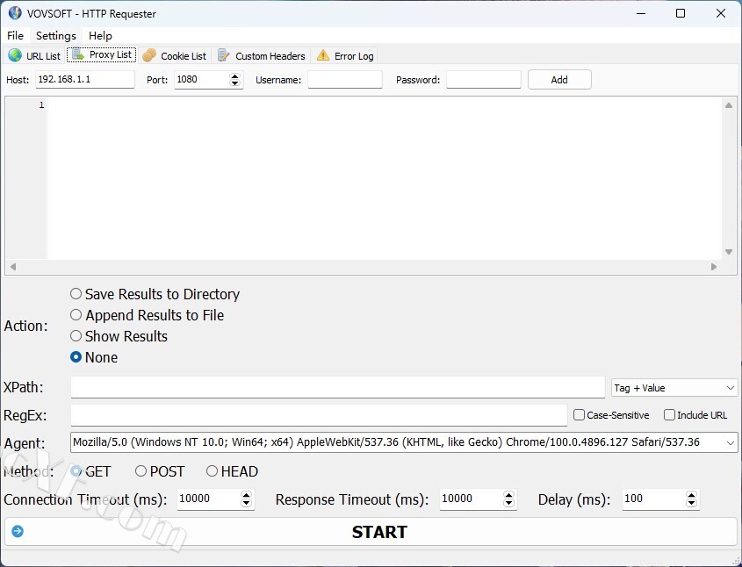Screen dimensions: 742x567
Task: Decrease Delay value with down arrow
Action: coord(691,503)
